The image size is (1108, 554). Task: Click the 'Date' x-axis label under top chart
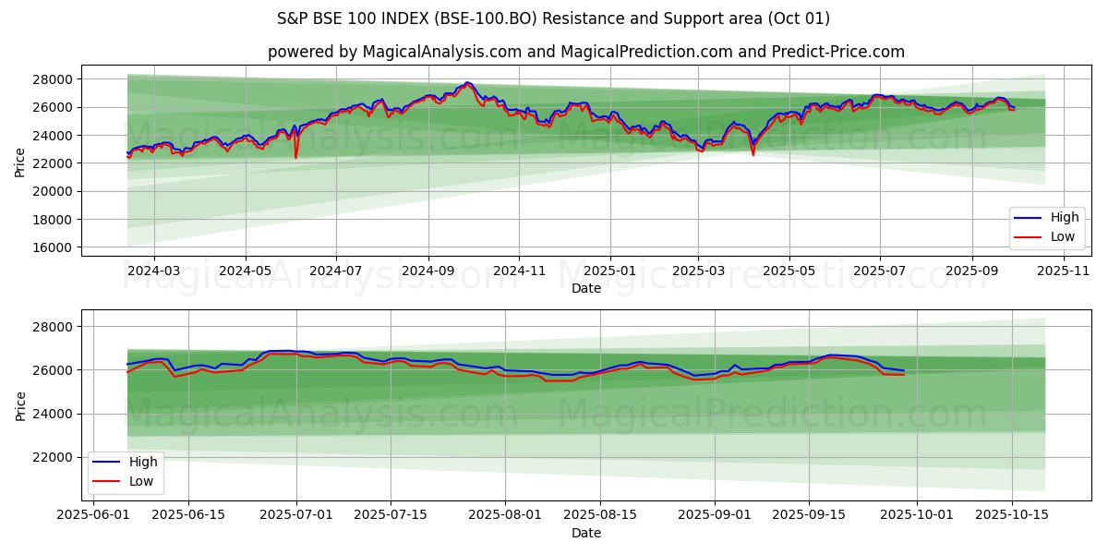[585, 288]
